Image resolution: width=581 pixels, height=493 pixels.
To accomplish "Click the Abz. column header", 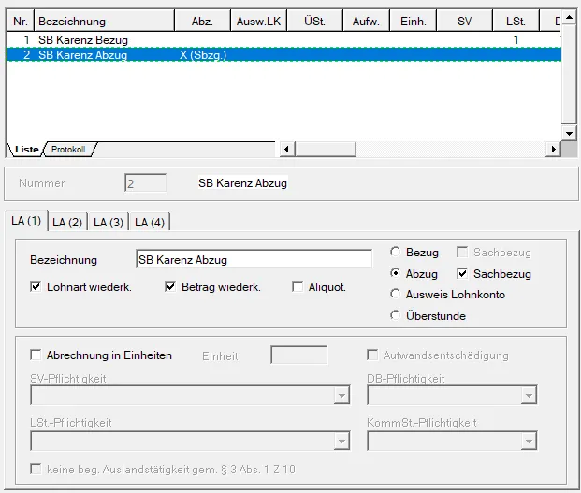I will pyautogui.click(x=202, y=22).
